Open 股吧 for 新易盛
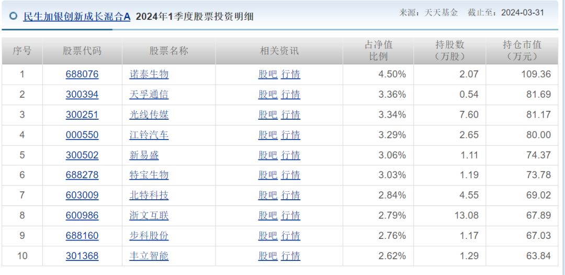Viewport: 565px width, 275px height. point(268,155)
